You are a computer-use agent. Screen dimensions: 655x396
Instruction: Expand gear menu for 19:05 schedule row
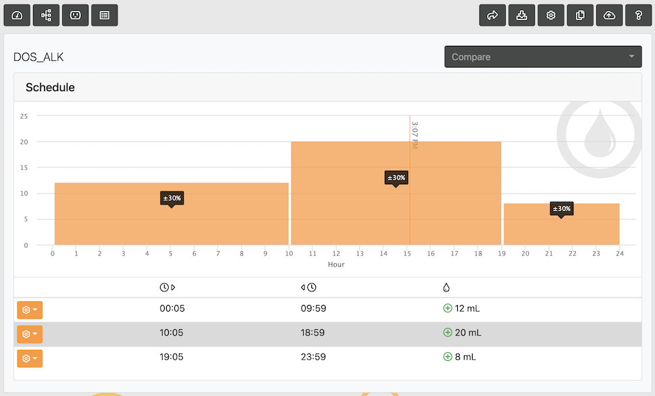(x=30, y=358)
